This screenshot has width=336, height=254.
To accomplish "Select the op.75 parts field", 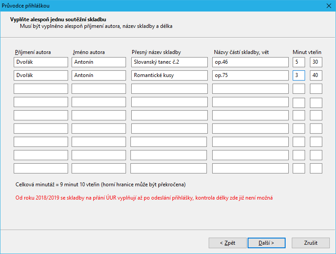I will [250, 75].
